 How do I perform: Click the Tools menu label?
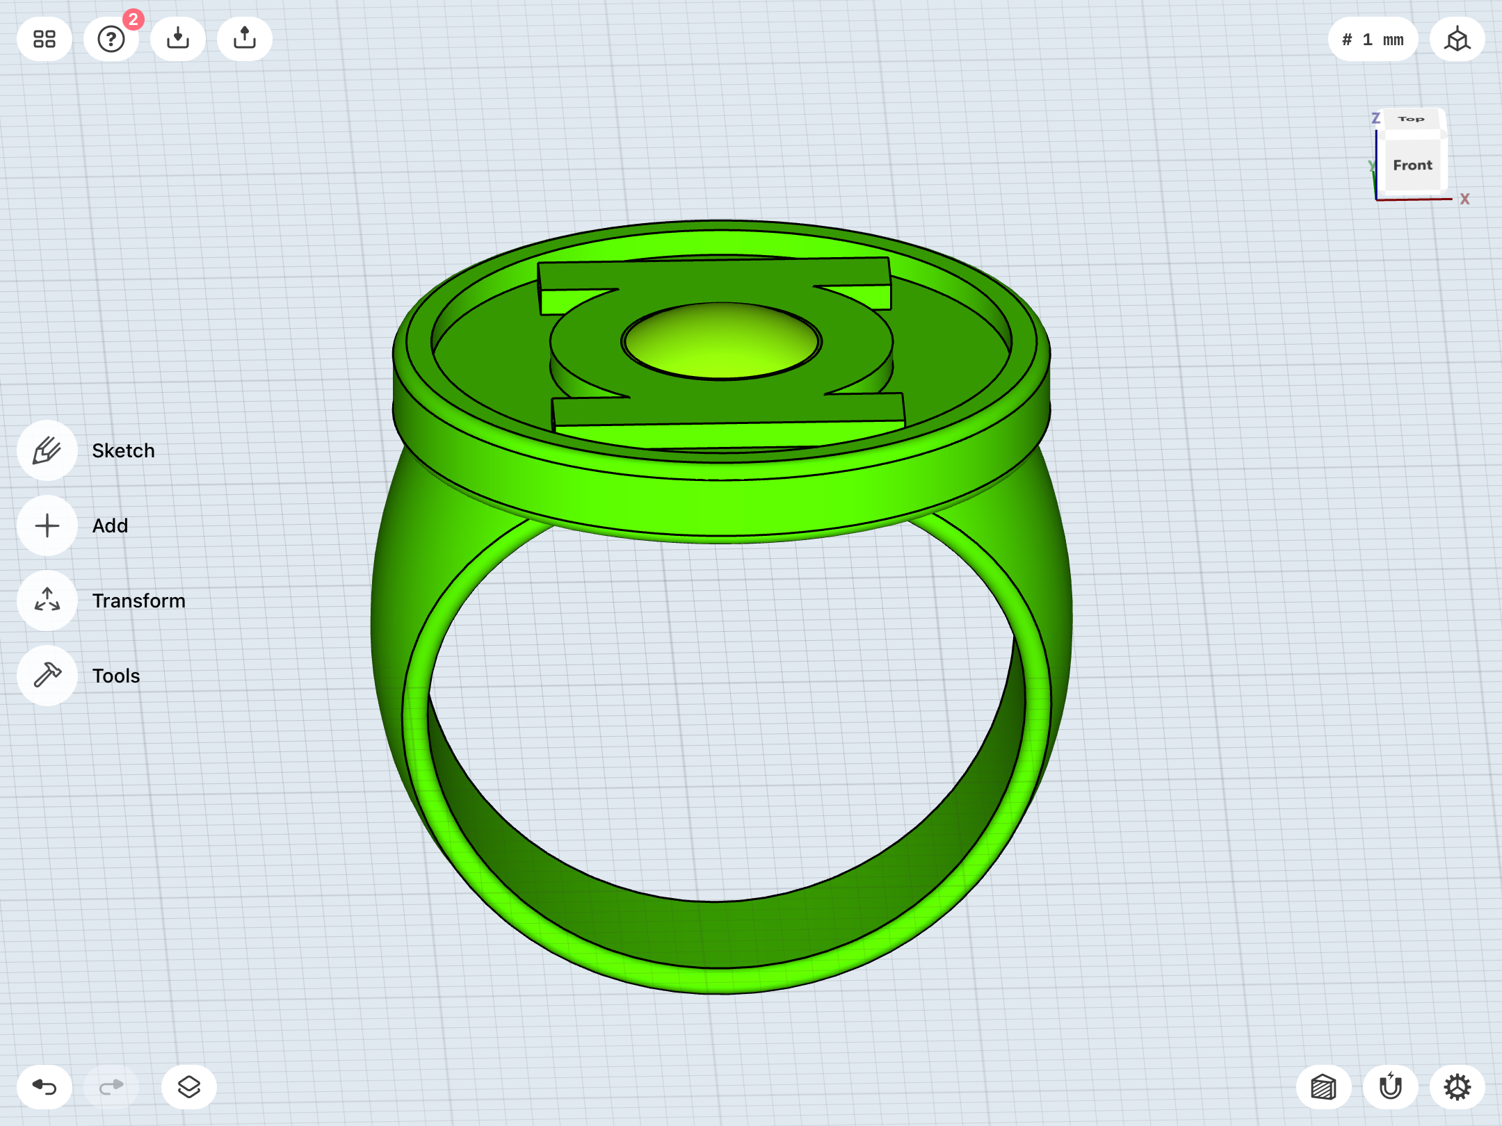[116, 676]
